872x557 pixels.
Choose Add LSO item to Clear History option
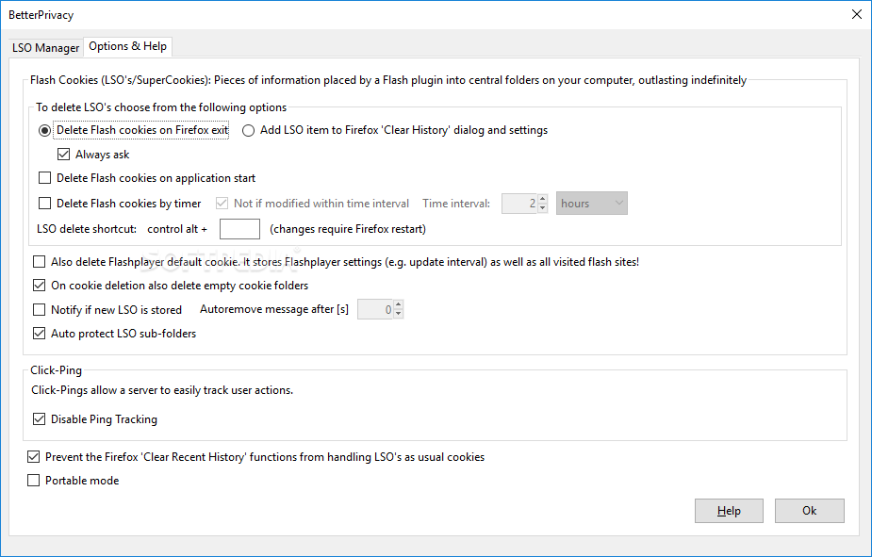coord(249,131)
